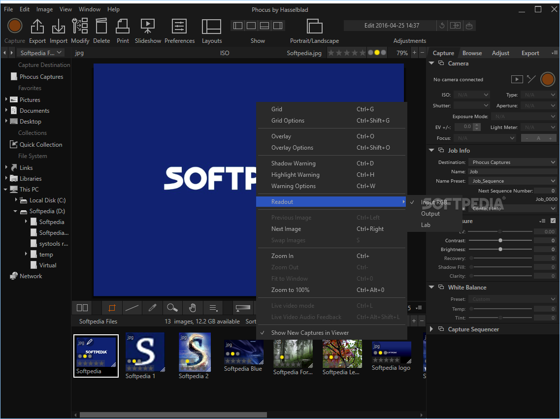Click the Delete toolbar icon
This screenshot has width=560, height=419.
click(x=101, y=27)
